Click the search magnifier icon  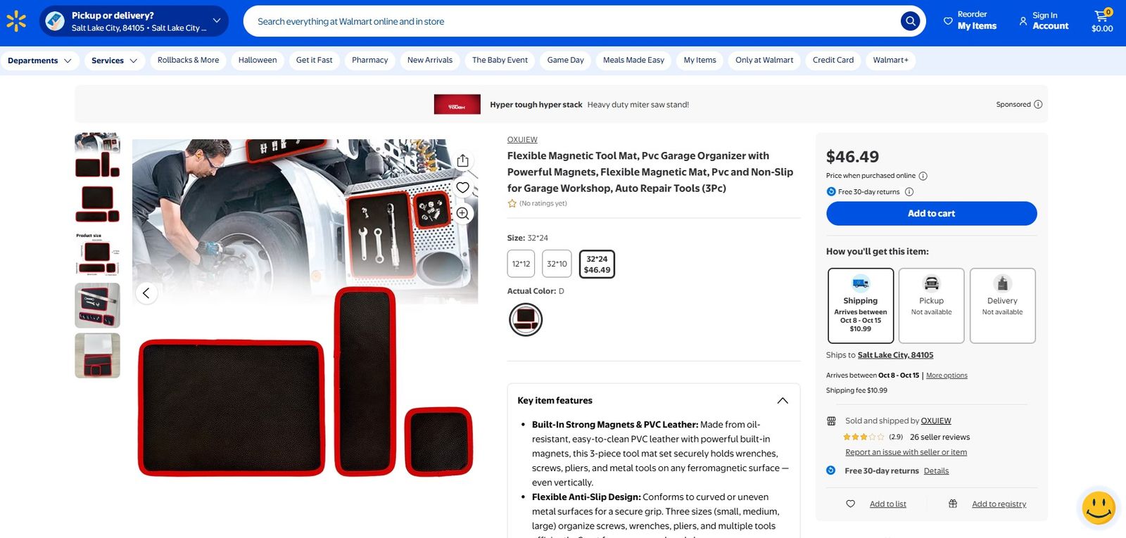point(910,21)
